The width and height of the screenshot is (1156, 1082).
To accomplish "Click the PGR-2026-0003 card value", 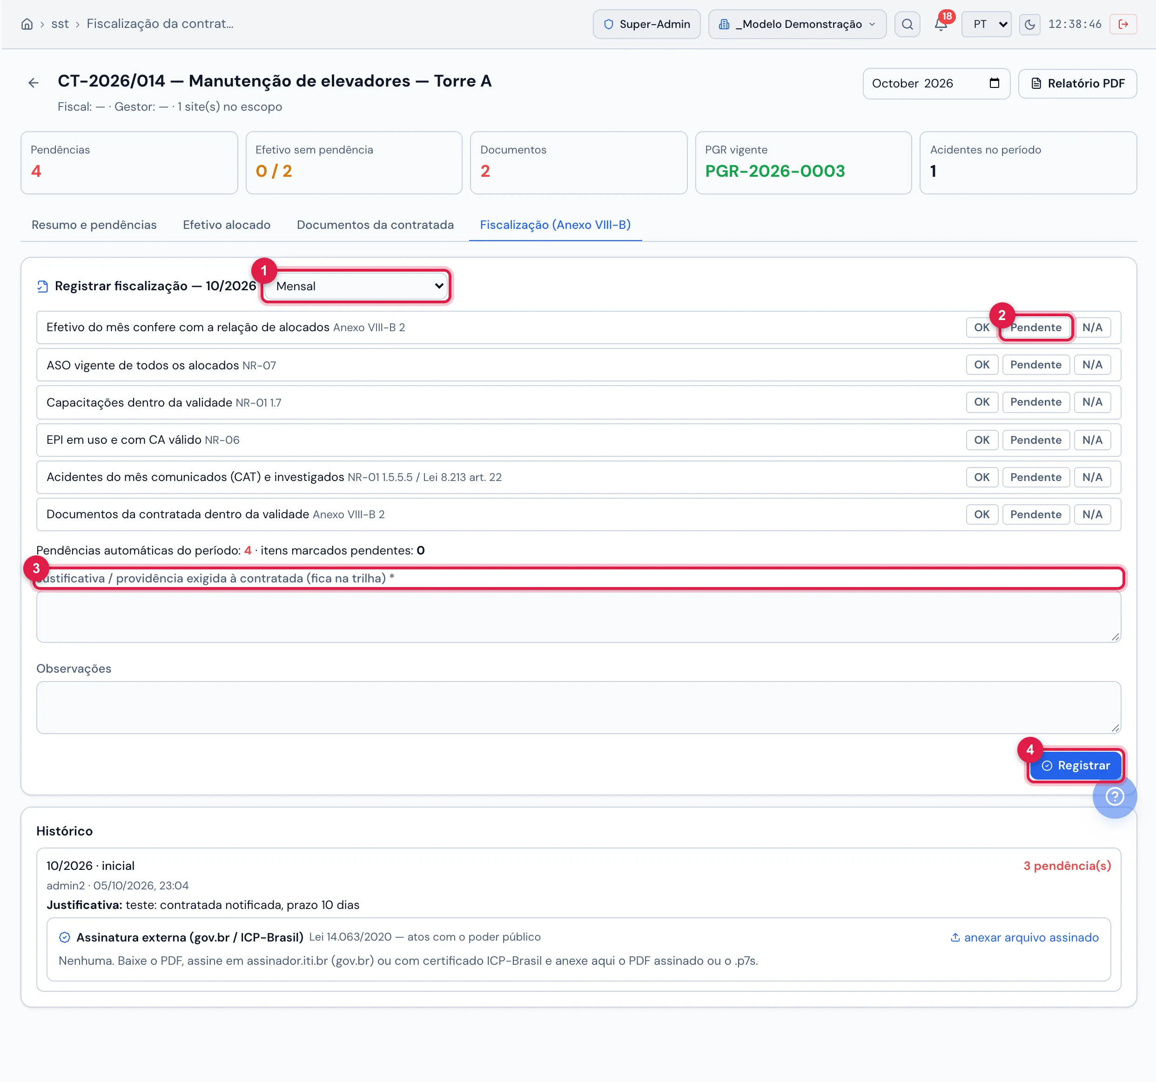I will [774, 171].
